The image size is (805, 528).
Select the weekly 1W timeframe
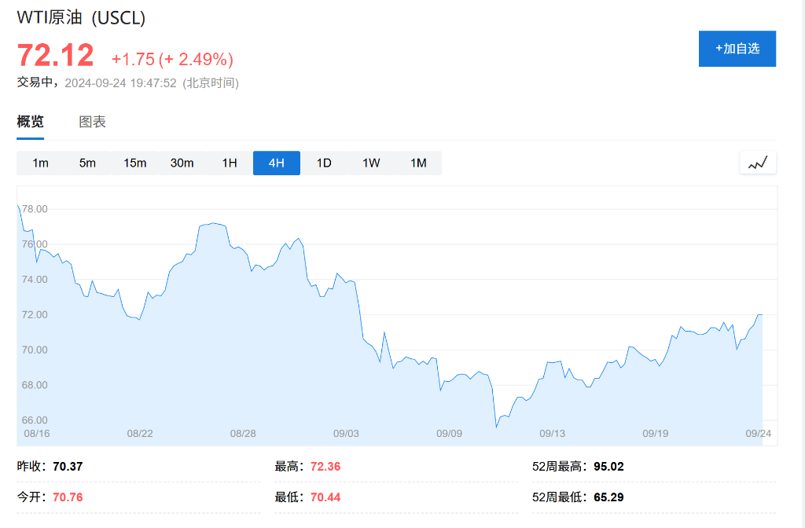click(370, 163)
